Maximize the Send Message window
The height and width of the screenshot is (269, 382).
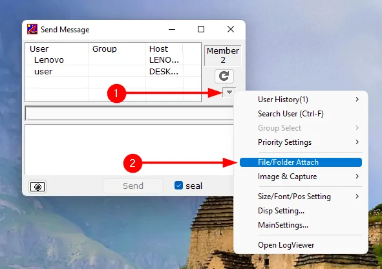pyautogui.click(x=201, y=29)
